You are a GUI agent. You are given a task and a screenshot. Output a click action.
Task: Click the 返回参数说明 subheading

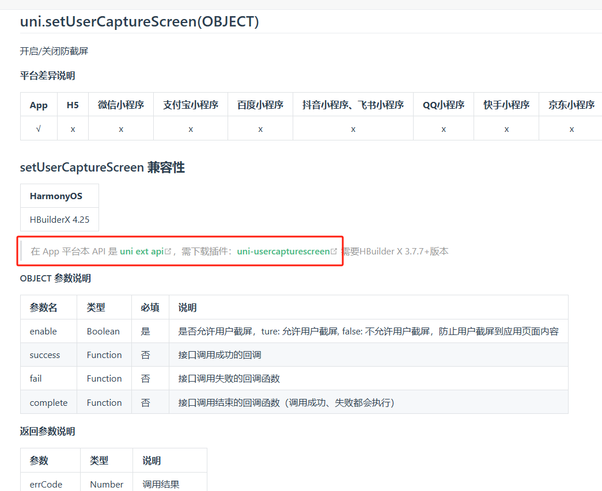point(48,431)
